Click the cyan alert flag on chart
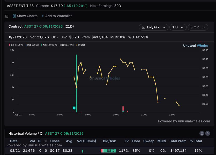Screen dimensions: 216x155 tap(74, 108)
